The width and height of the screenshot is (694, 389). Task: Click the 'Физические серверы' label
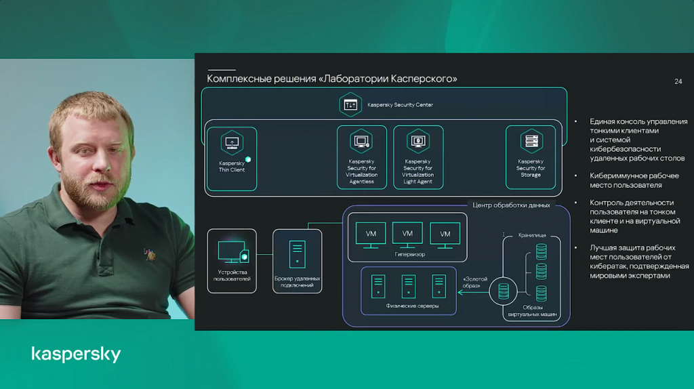pyautogui.click(x=412, y=306)
